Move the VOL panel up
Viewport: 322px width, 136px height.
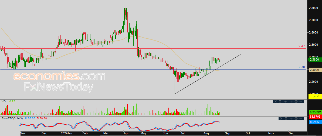coord(286,101)
